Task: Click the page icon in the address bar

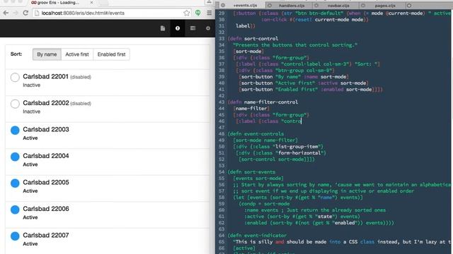Action: pos(37,13)
